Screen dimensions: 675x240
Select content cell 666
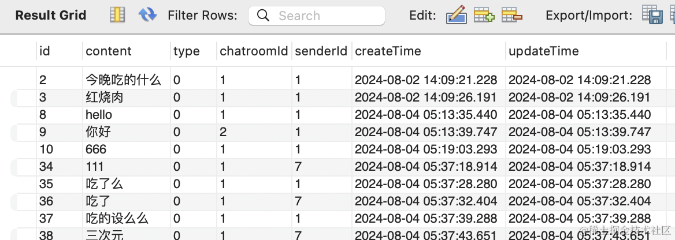pyautogui.click(x=96, y=149)
